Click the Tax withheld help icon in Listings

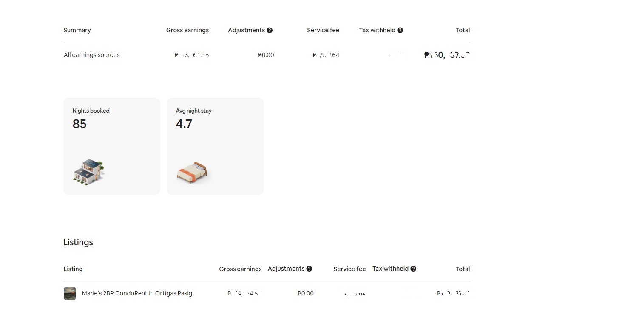[x=413, y=269]
